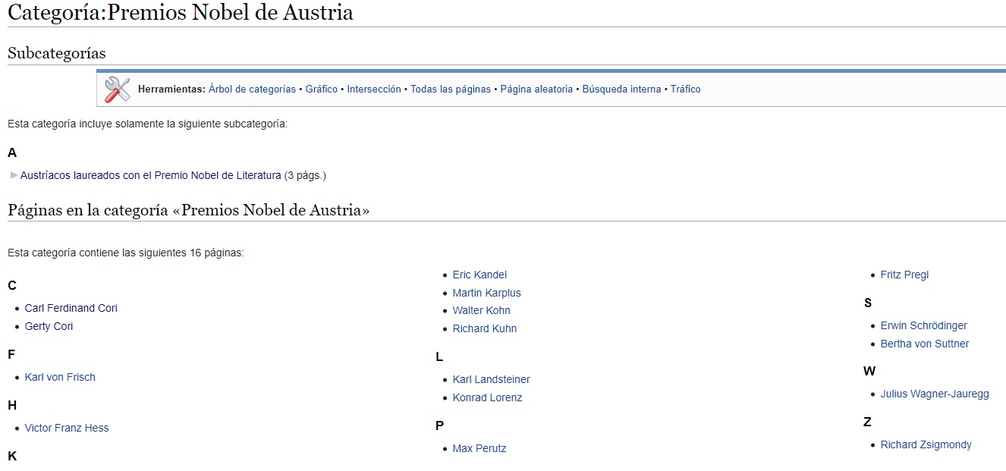The width and height of the screenshot is (1006, 471).
Task: Open the Carl Ferdinand Cori article
Action: pyautogui.click(x=71, y=308)
